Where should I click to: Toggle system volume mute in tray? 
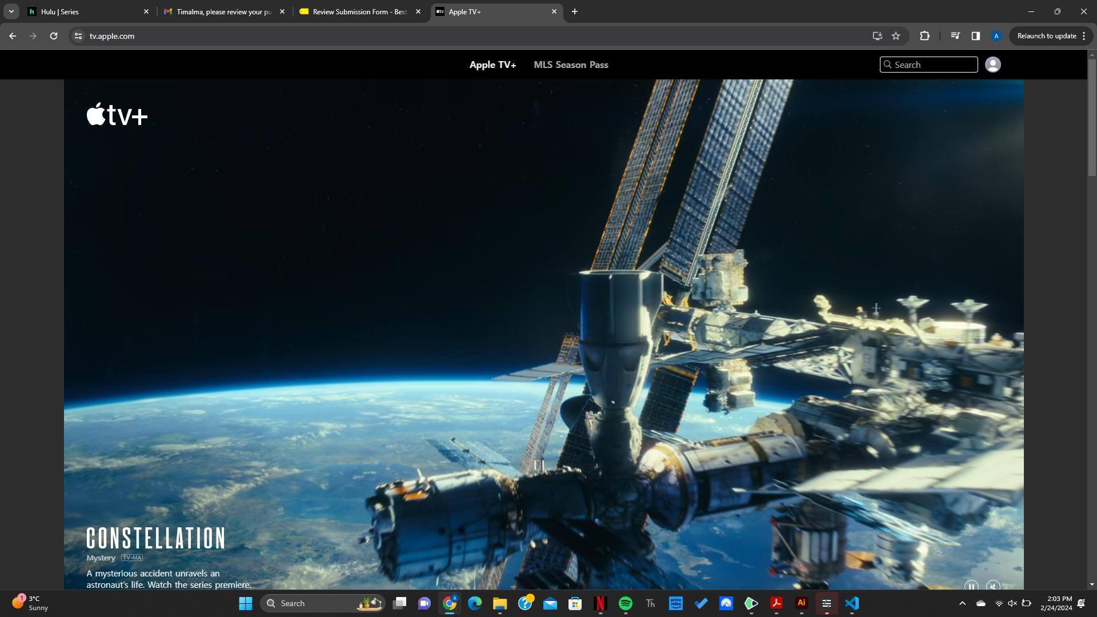click(1012, 603)
